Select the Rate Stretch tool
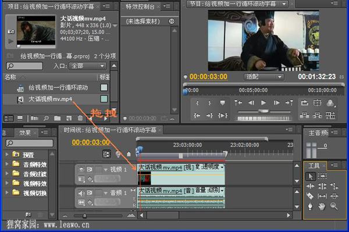Image resolution: width=349 pixels, height=232 pixels. point(334,186)
